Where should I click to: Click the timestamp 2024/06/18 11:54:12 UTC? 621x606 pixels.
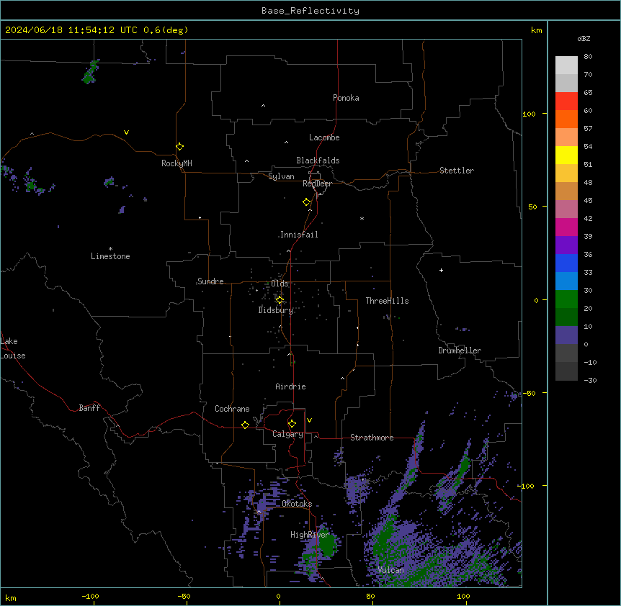pyautogui.click(x=71, y=30)
